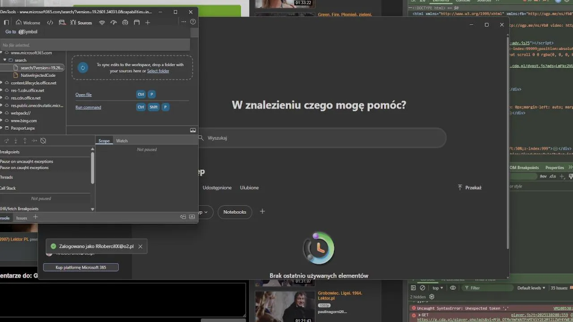
Task: Expand res.public.onecdn.static node
Action: [2, 106]
